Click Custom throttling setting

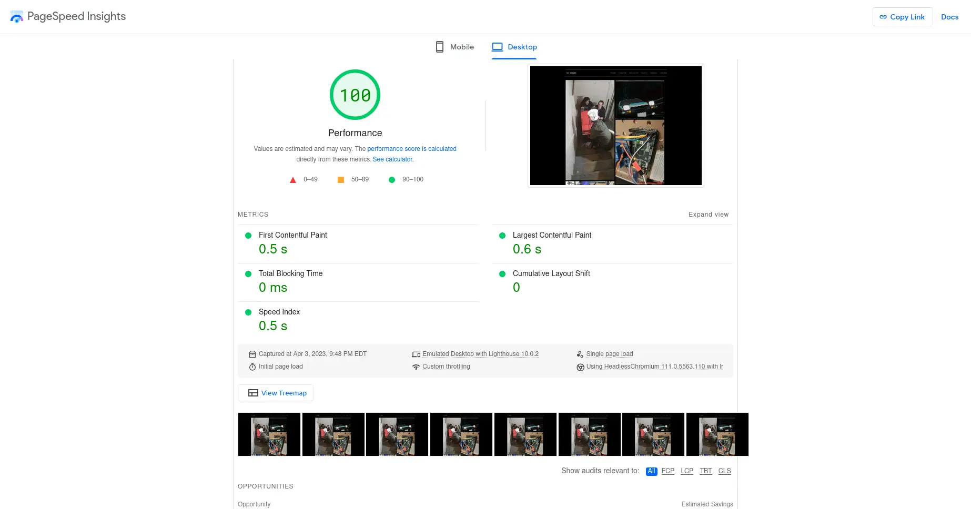click(x=446, y=367)
